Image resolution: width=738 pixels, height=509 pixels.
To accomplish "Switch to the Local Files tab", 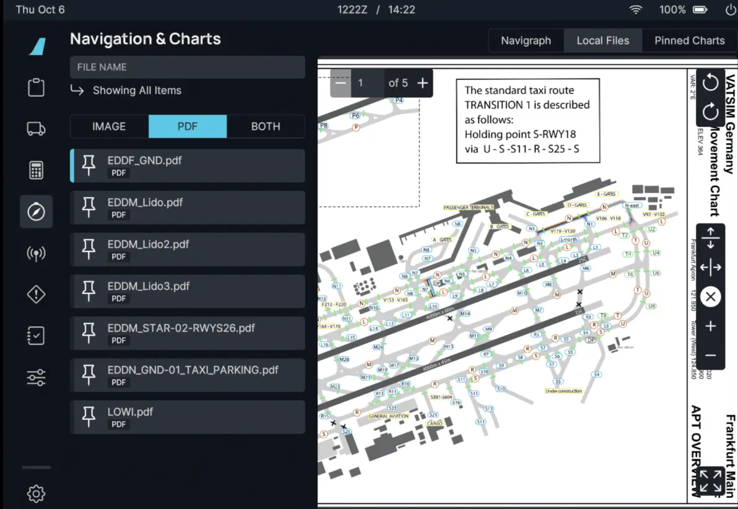I will tap(603, 40).
